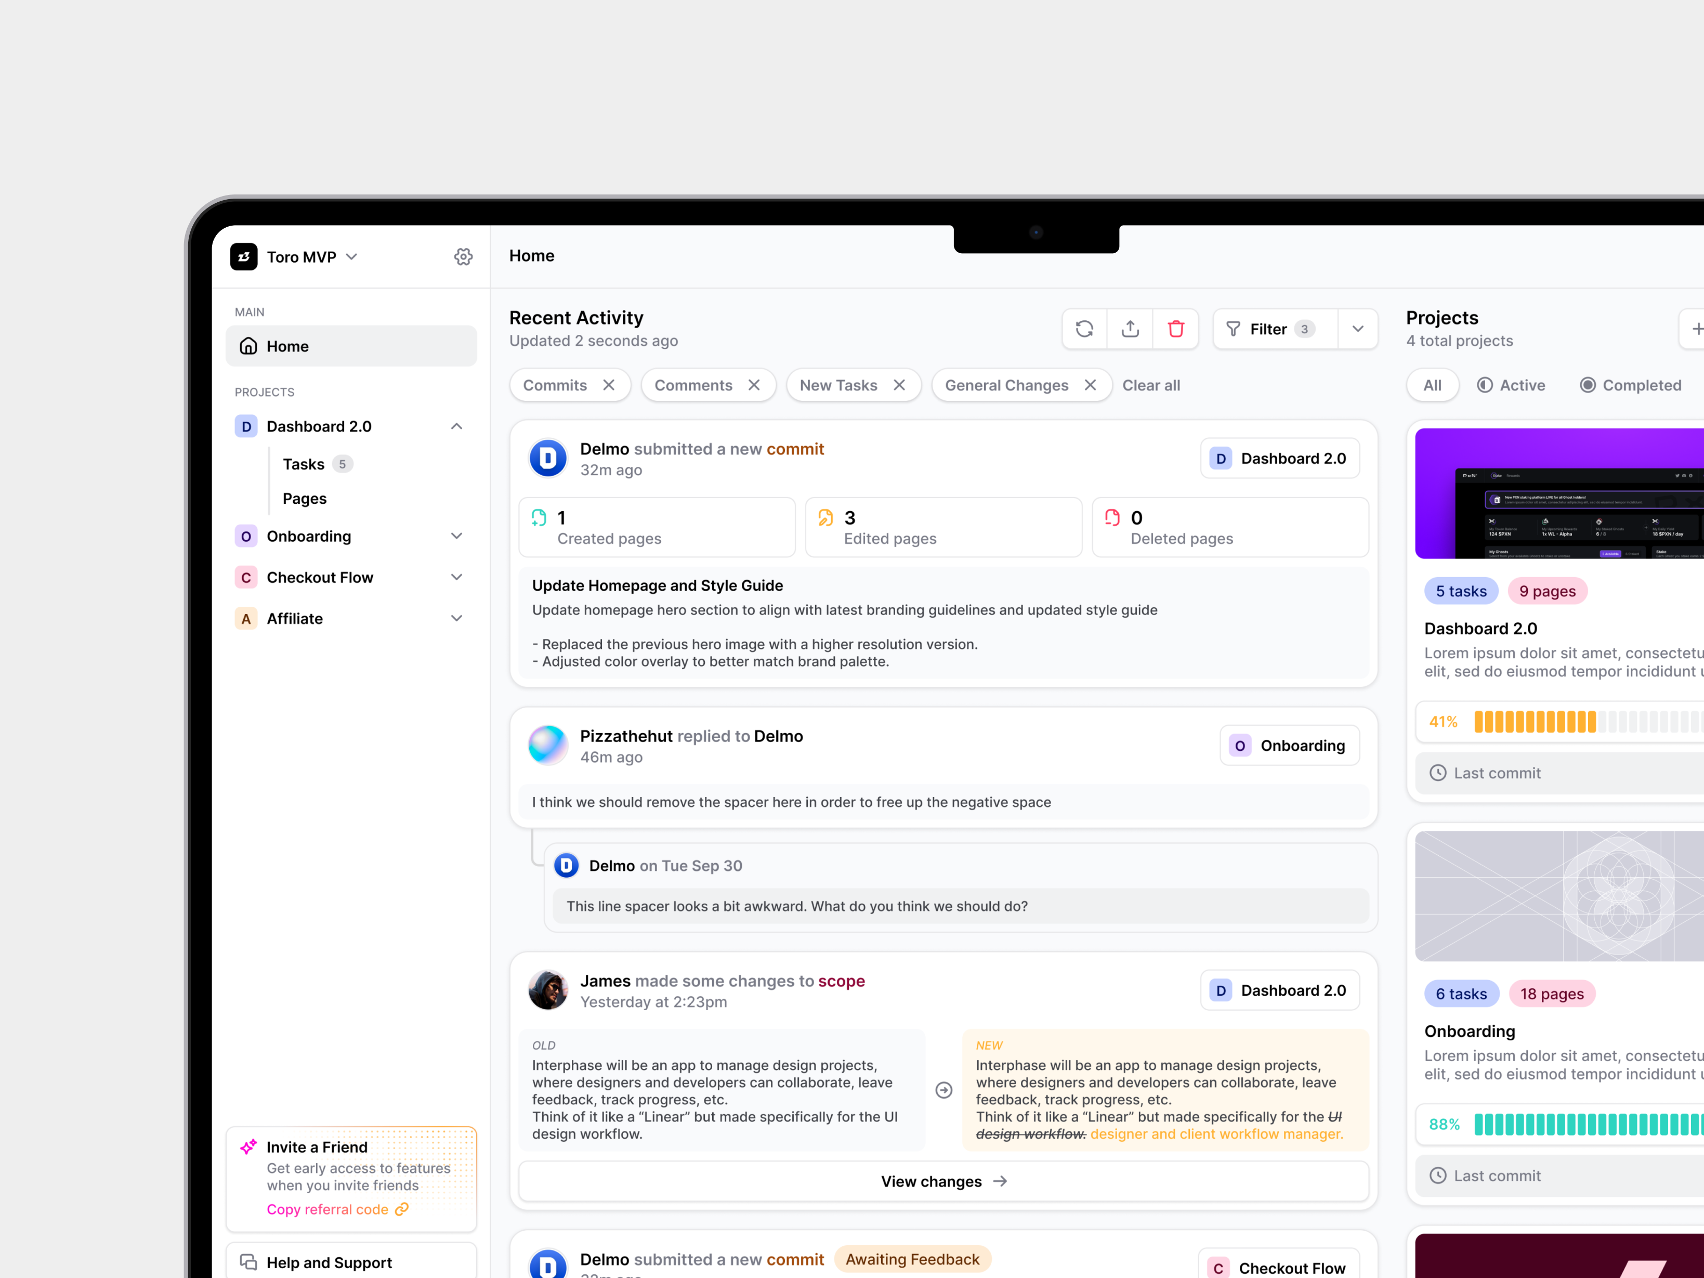Viewport: 1704px width, 1278px height.
Task: Expand the Onboarding project in sidebar
Action: click(456, 536)
